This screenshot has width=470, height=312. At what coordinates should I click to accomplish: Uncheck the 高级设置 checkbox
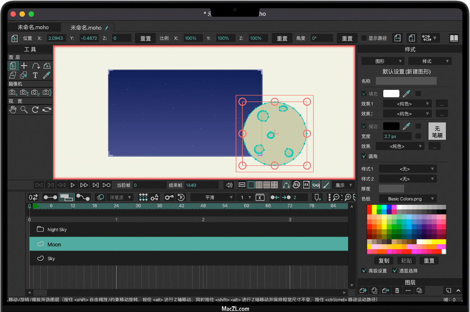364,271
